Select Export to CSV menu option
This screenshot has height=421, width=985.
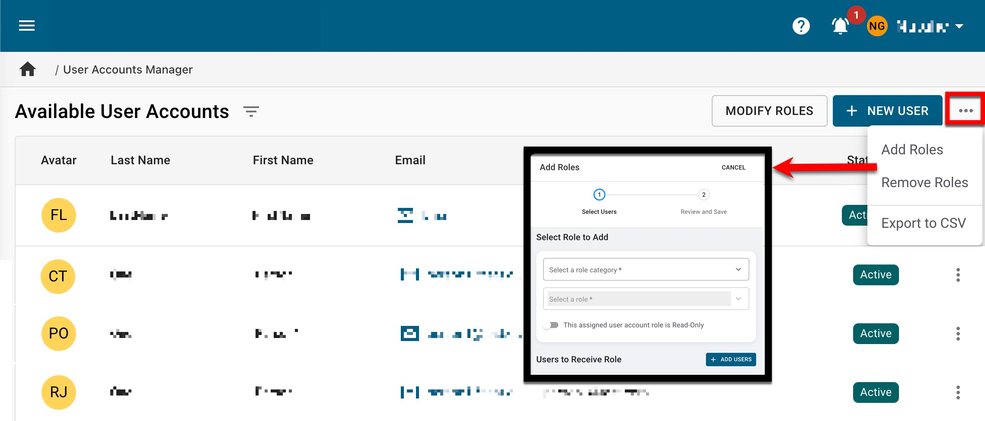click(x=923, y=223)
